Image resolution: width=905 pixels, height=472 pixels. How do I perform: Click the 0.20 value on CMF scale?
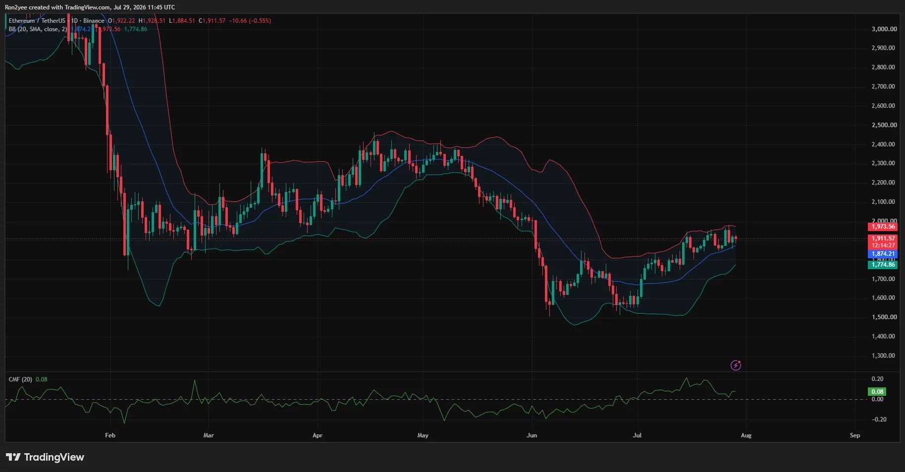pos(877,379)
